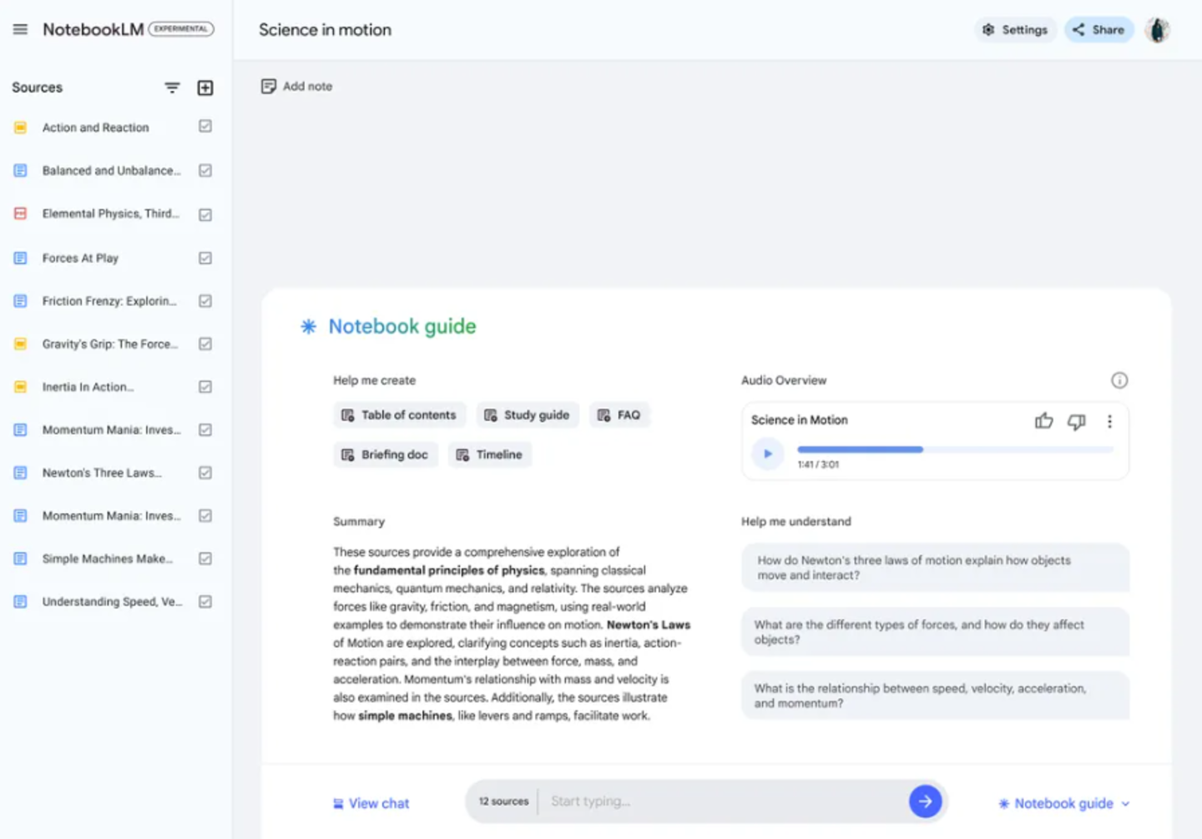Open the View chat link
Screen dimensions: 1202x839
coord(371,803)
